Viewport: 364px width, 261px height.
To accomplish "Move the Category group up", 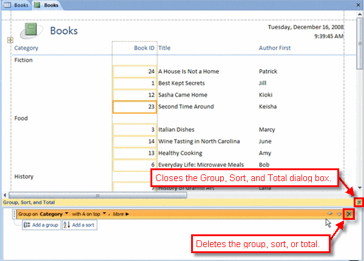I will [330, 214].
